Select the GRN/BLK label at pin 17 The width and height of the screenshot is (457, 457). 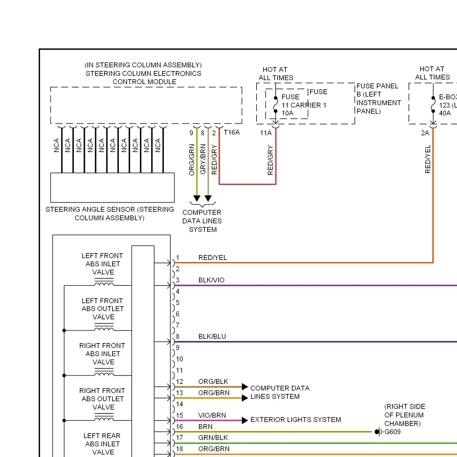coord(213,438)
